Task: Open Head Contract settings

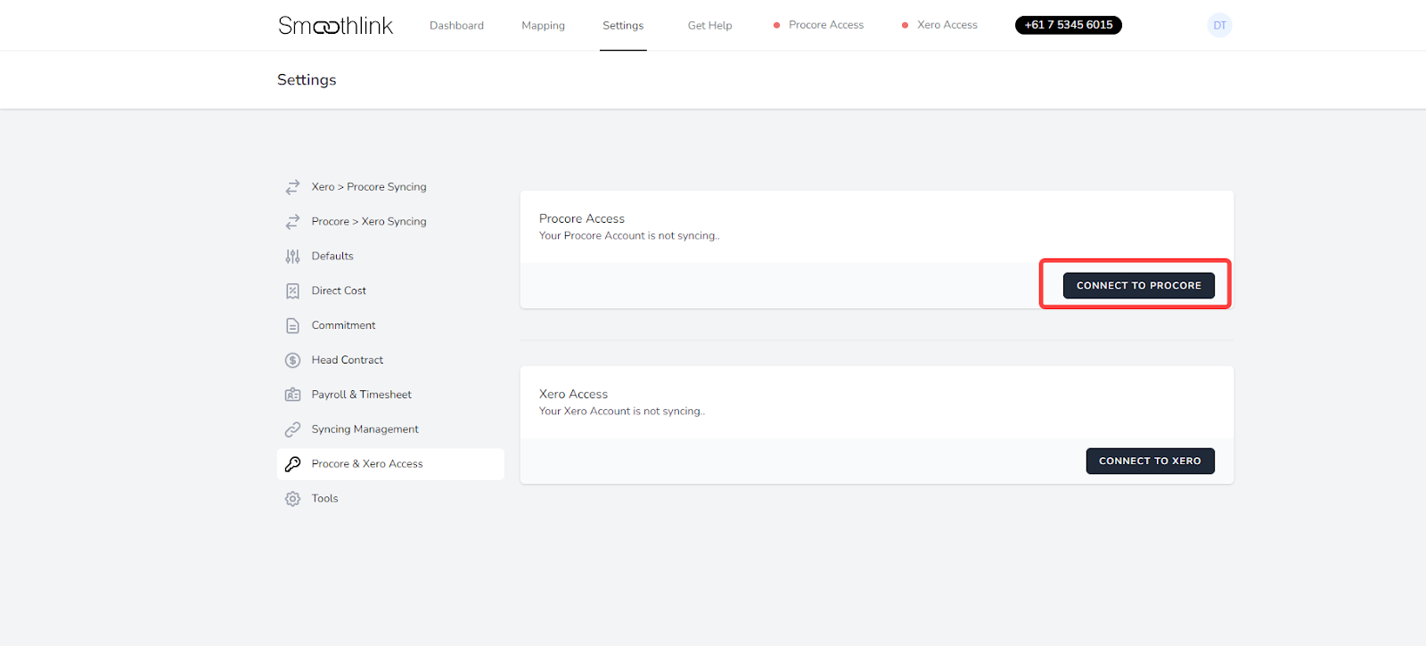Action: click(x=390, y=360)
